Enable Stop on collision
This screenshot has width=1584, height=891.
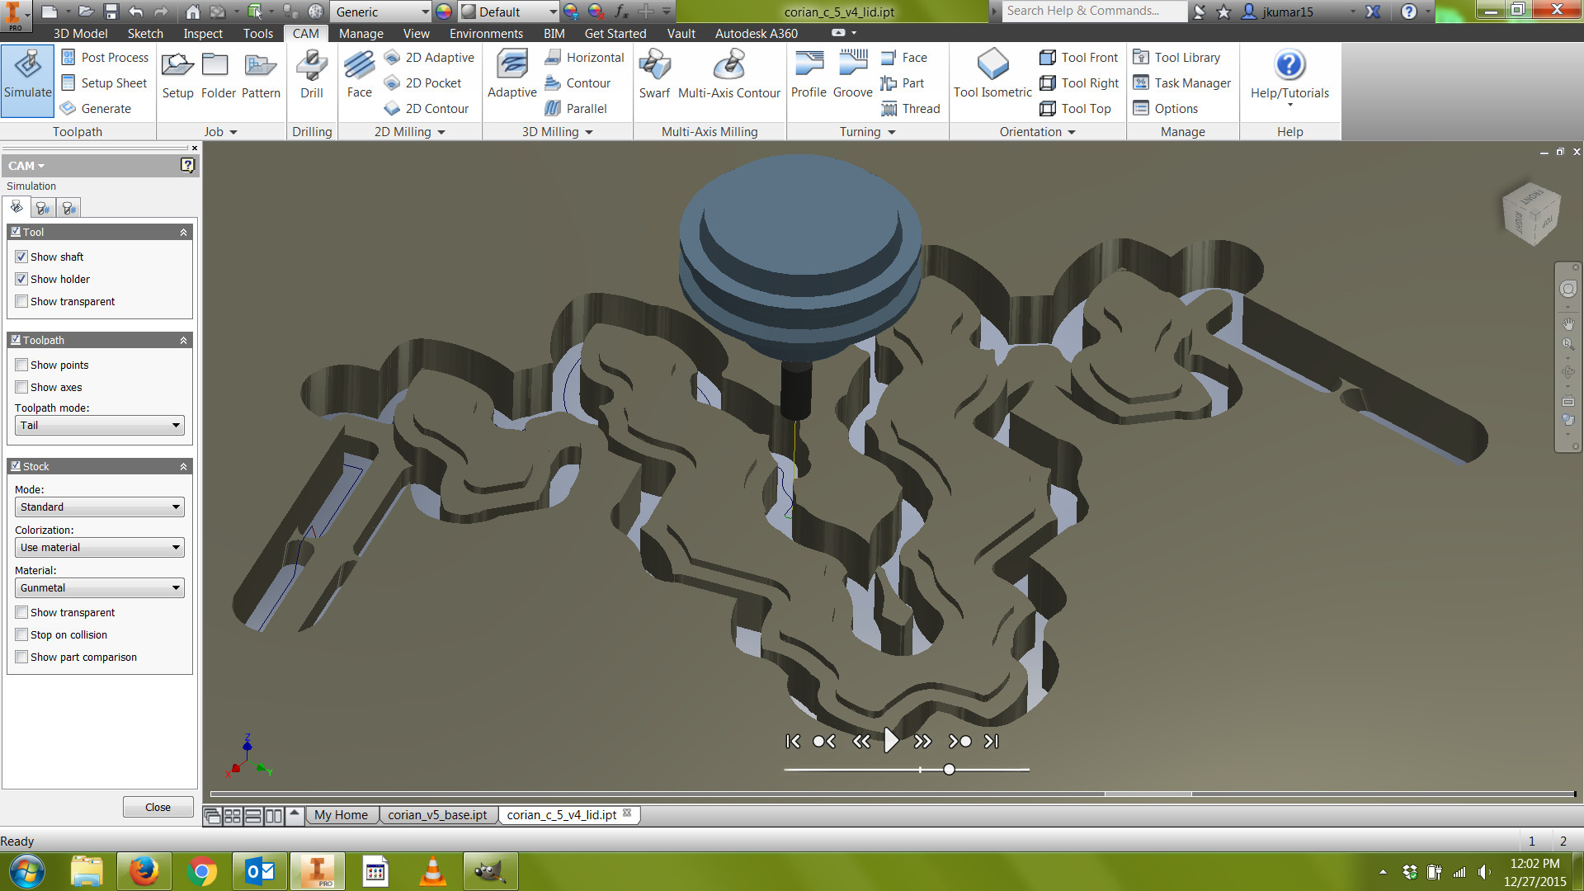(x=21, y=634)
